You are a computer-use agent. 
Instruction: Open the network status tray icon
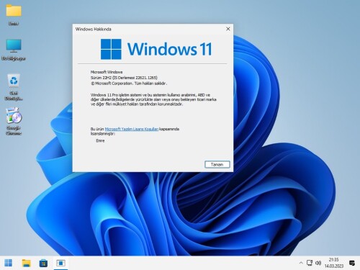[x=310, y=263]
